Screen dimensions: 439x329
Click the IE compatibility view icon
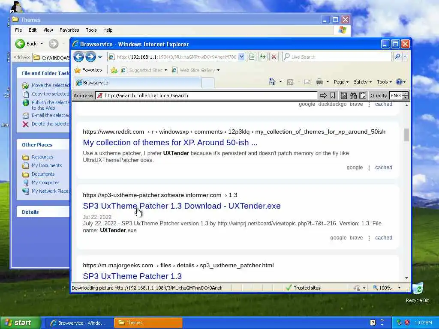click(x=252, y=57)
